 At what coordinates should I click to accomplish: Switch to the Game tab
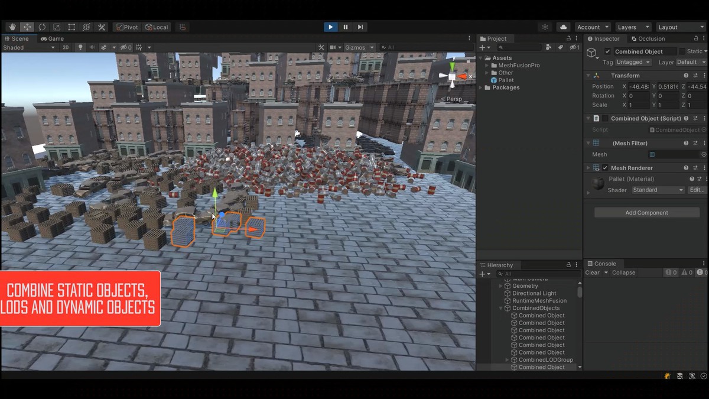click(x=53, y=38)
